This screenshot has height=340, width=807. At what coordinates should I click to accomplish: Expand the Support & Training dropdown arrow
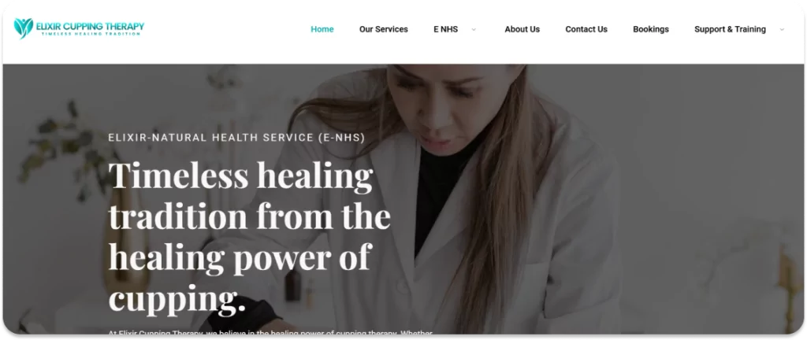tap(782, 29)
